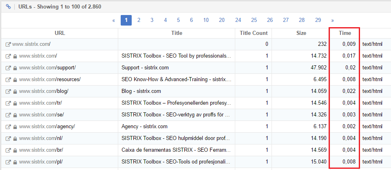391x170 pixels.
Task: Sort by Size column header
Action: pyautogui.click(x=301, y=33)
